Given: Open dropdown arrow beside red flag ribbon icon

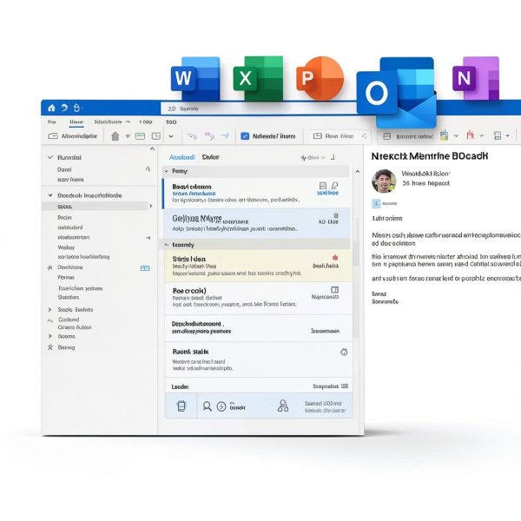Looking at the screenshot, I should point(481,135).
